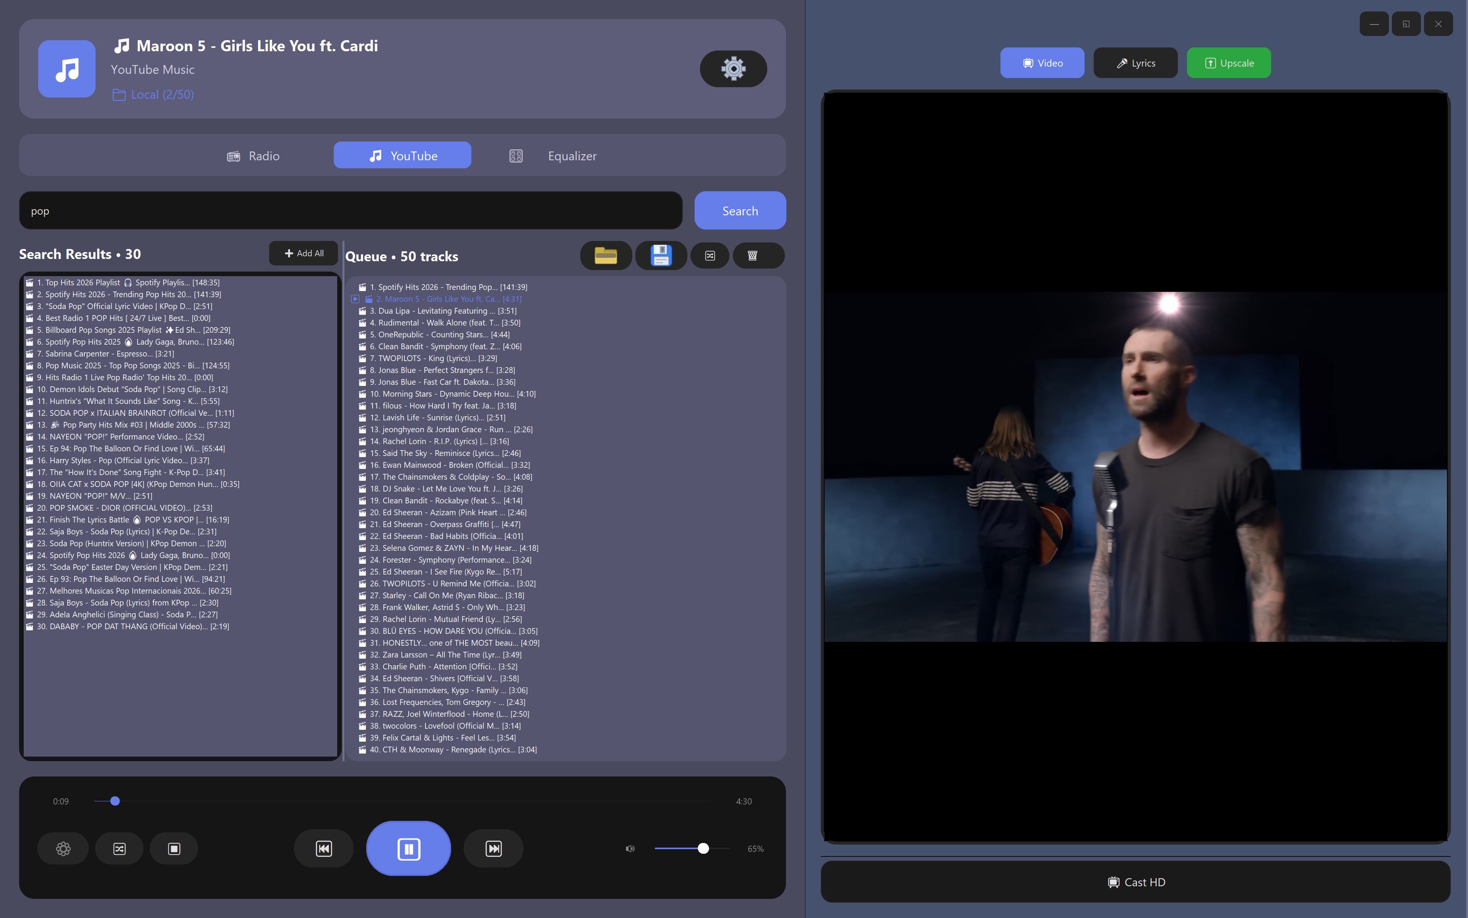Viewport: 1468px width, 918px height.
Task: Select search result 7, Sabrina Carpenter - Espresso
Action: coord(105,353)
